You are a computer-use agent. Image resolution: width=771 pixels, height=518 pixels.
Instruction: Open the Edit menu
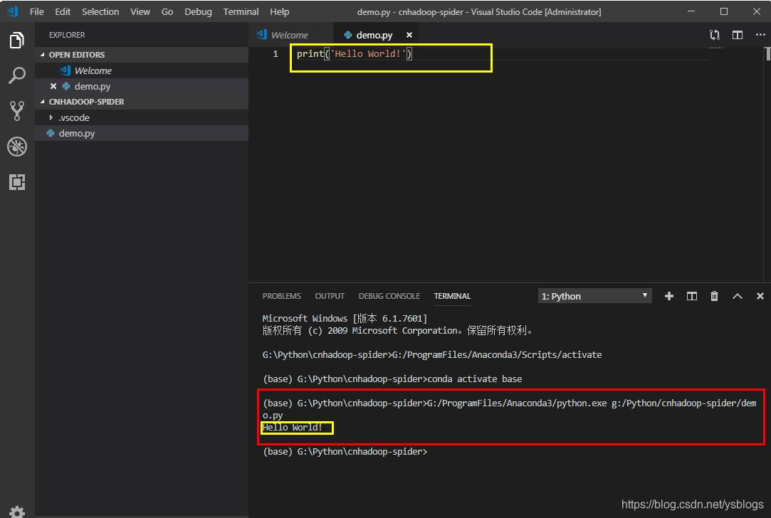click(63, 11)
